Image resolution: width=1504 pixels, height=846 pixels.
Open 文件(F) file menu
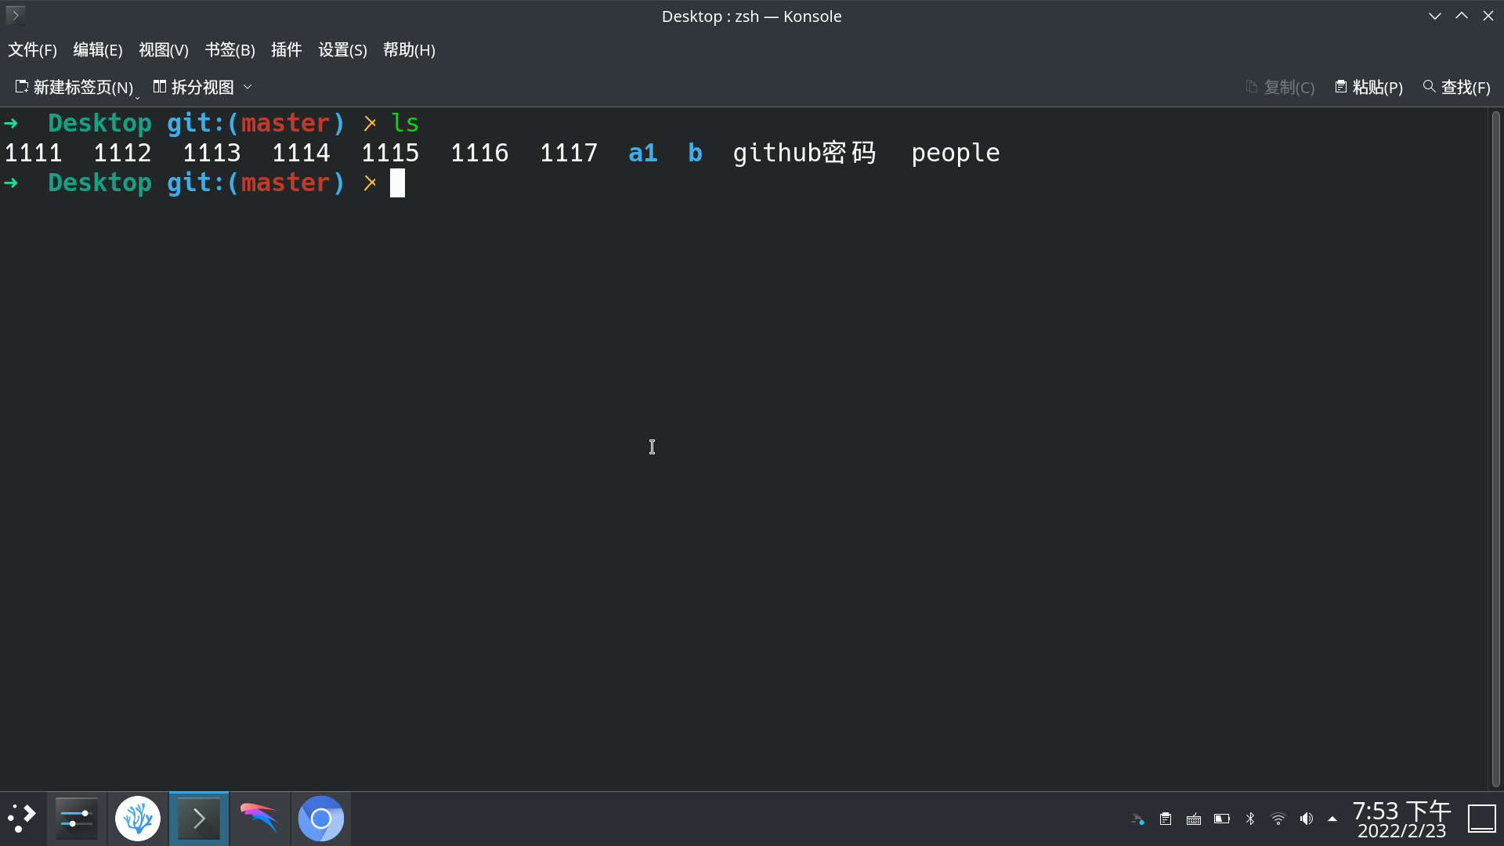tap(32, 49)
